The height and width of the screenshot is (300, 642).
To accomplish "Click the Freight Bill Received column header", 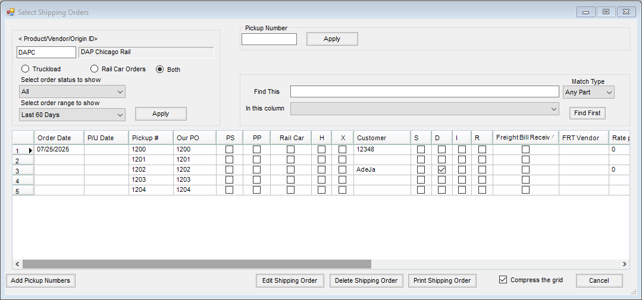I will click(526, 138).
